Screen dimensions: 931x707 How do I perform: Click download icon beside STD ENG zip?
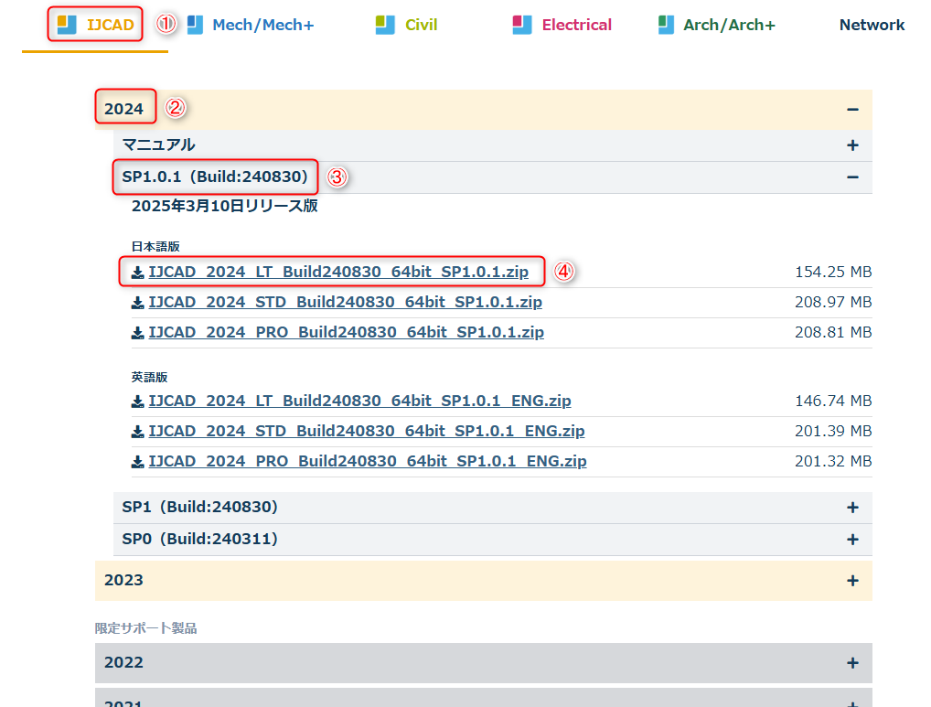coord(138,432)
